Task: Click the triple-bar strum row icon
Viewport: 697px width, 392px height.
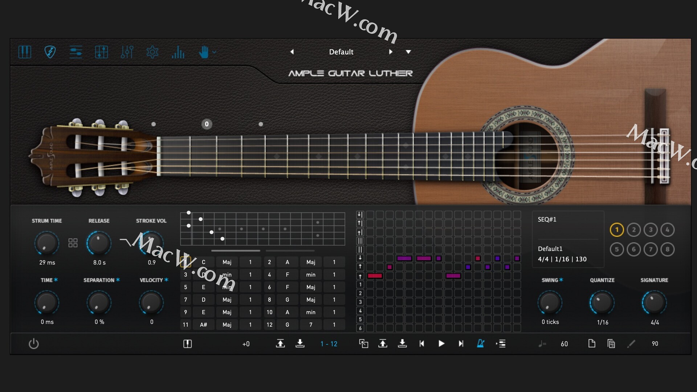Action: (x=360, y=241)
